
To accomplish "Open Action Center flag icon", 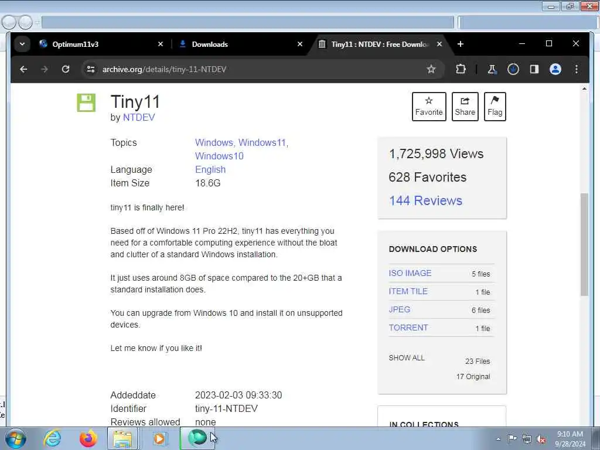I will click(512, 438).
